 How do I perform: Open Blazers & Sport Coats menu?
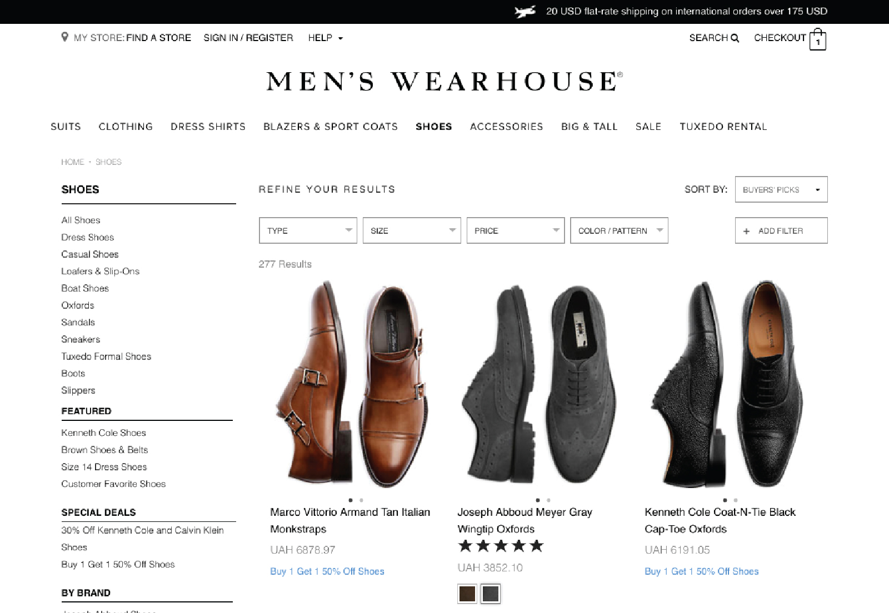331,127
